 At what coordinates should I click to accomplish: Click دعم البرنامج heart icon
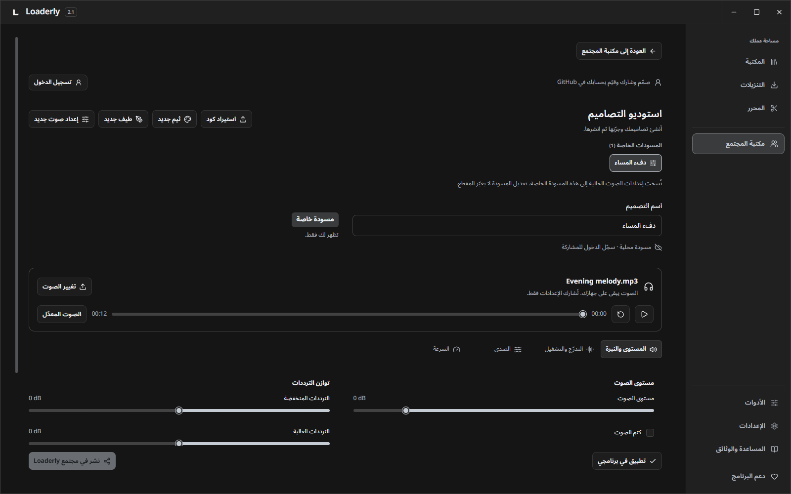[774, 477]
